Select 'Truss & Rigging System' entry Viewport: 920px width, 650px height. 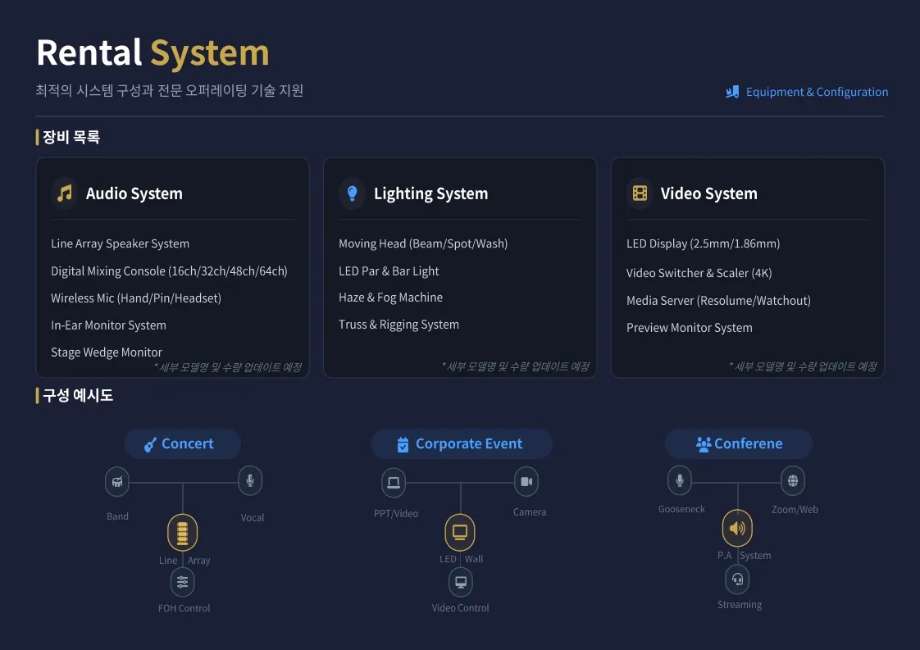399,325
